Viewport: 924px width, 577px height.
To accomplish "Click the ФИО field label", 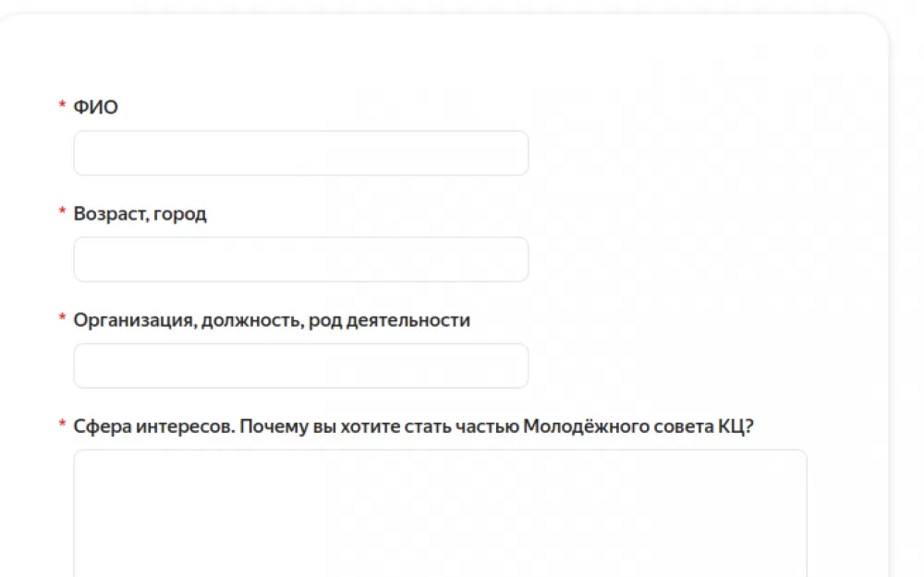I will click(95, 107).
